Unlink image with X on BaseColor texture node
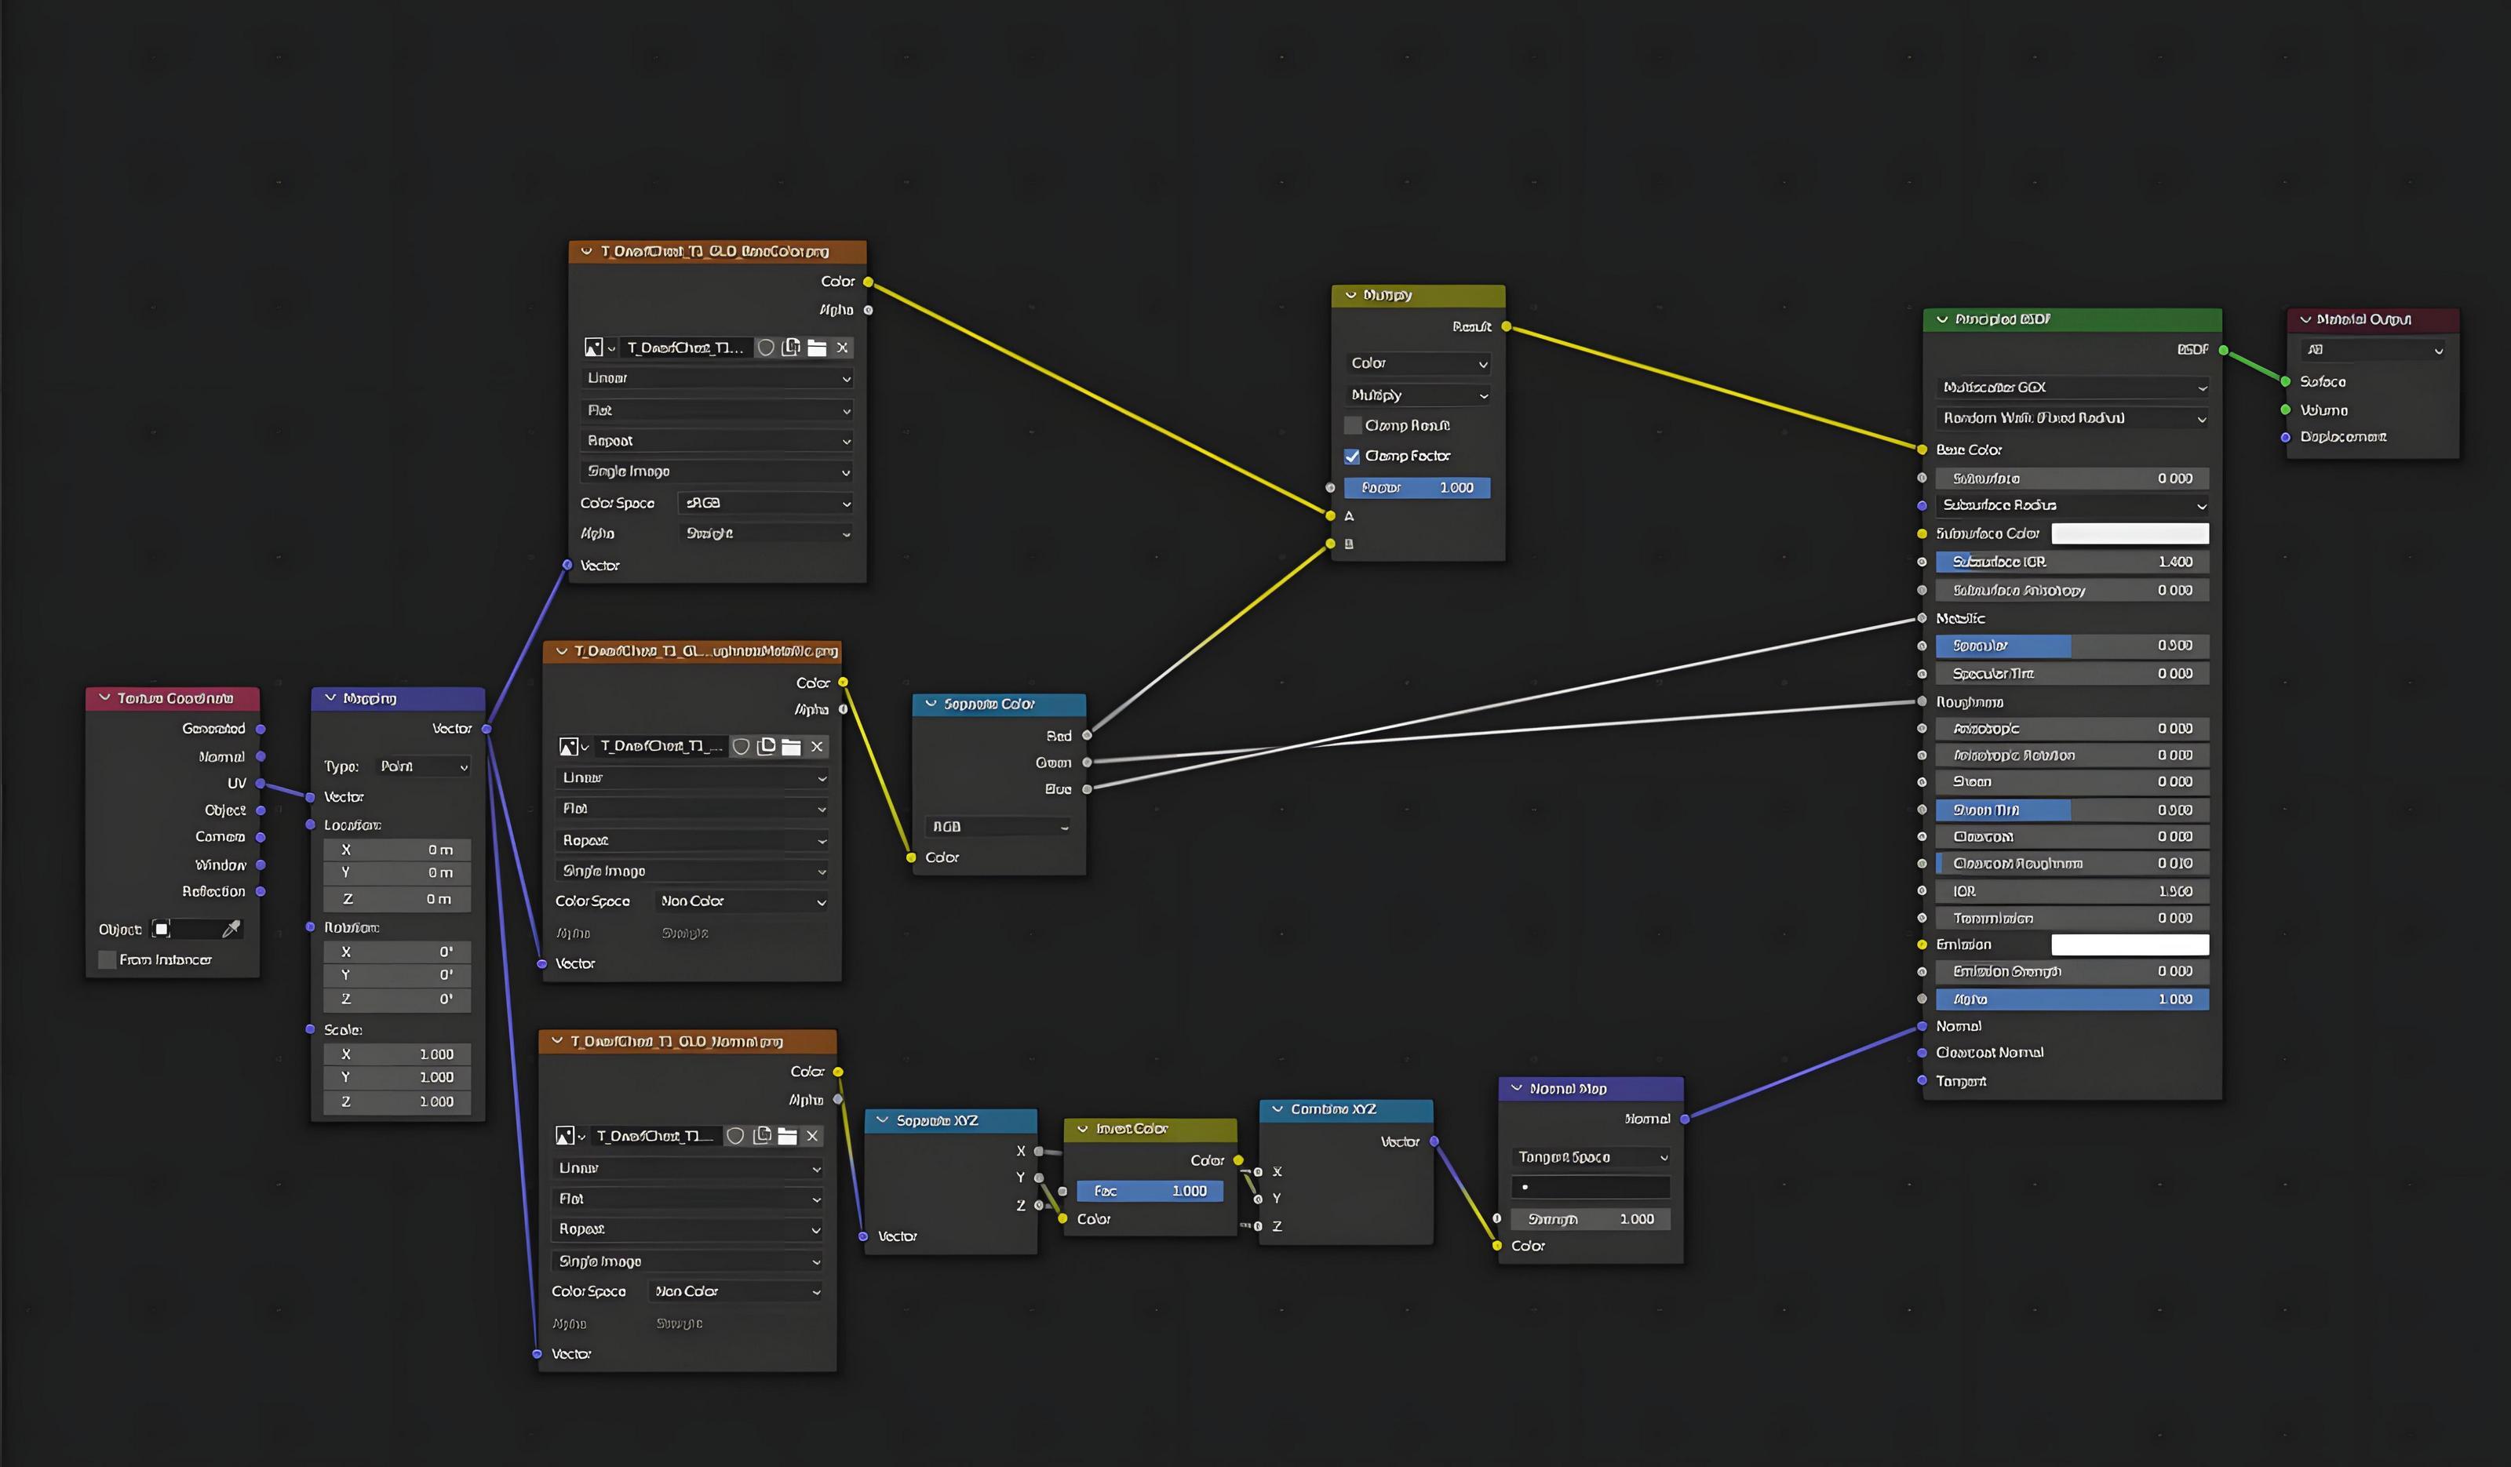The width and height of the screenshot is (2511, 1467). click(842, 348)
